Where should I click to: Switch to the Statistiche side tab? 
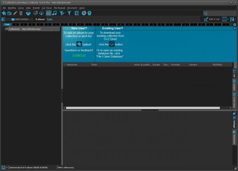pyautogui.click(x=234, y=138)
